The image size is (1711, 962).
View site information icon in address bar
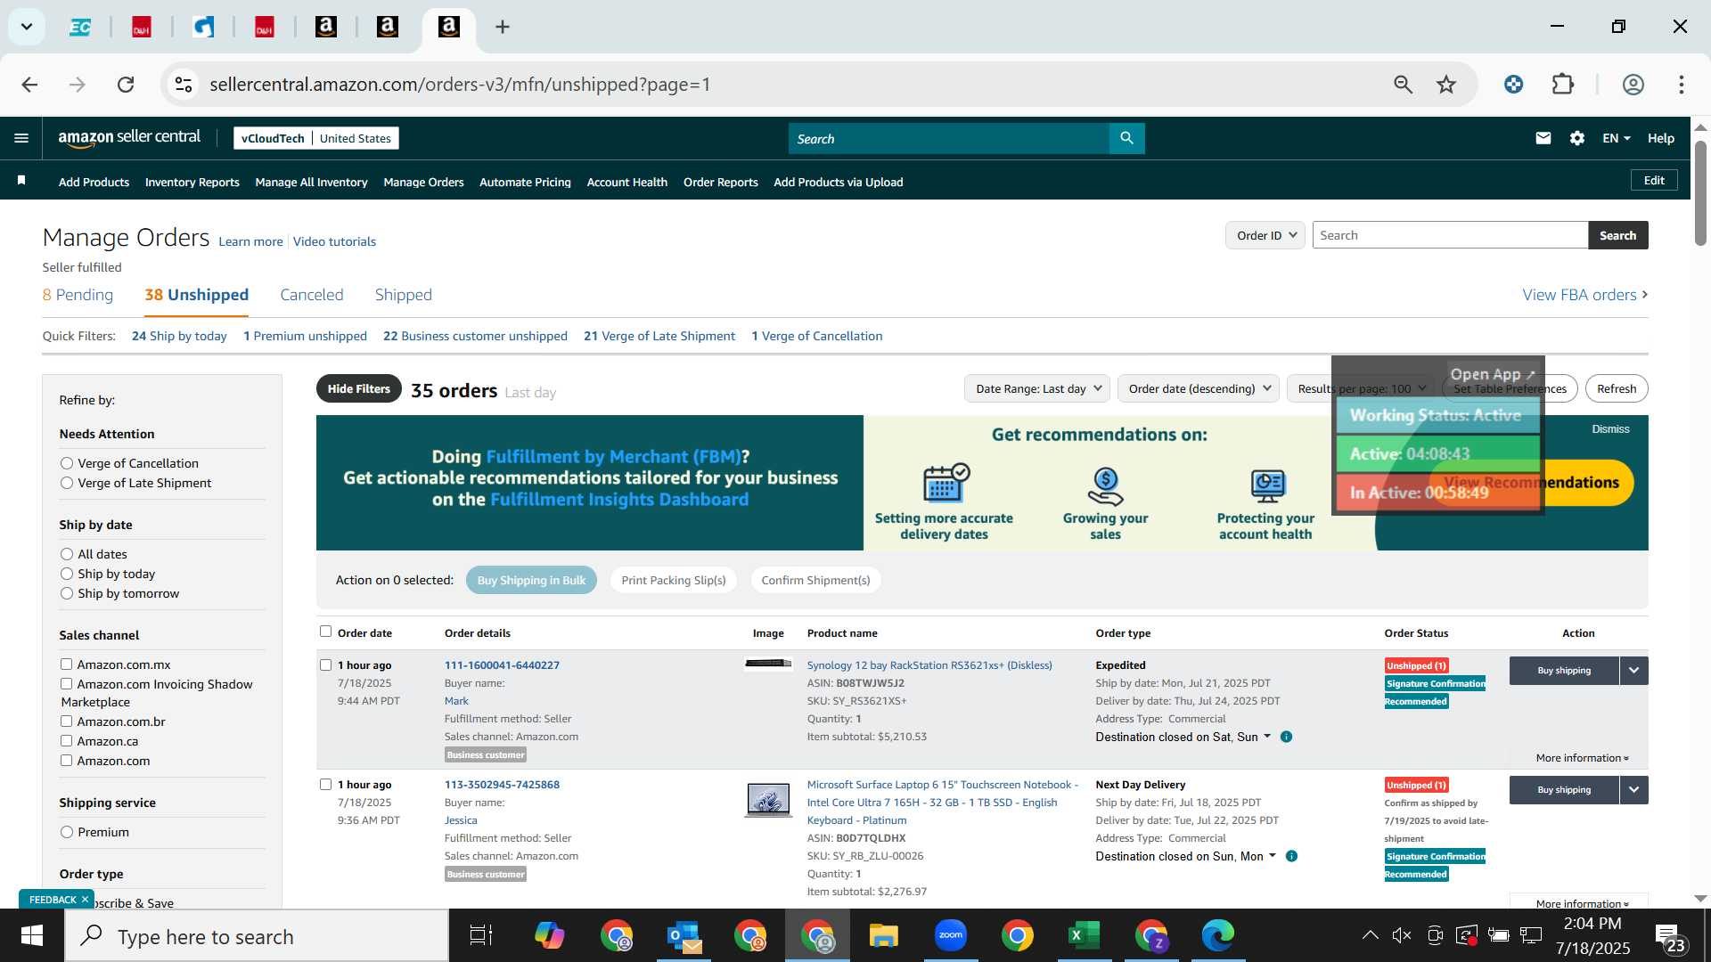click(x=184, y=85)
